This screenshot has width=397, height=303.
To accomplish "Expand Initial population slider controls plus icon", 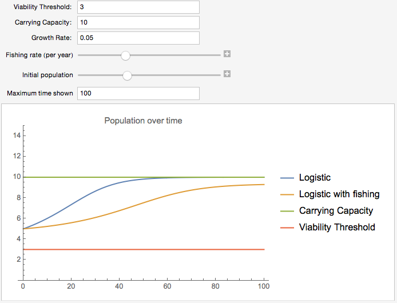I will pyautogui.click(x=227, y=74).
